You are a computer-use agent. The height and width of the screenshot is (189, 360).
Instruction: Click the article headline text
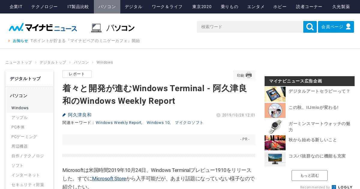[x=154, y=94]
